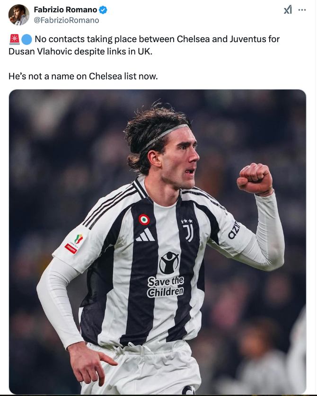Open the Fabrizio Romano display name link
317x396 pixels.
click(x=65, y=9)
